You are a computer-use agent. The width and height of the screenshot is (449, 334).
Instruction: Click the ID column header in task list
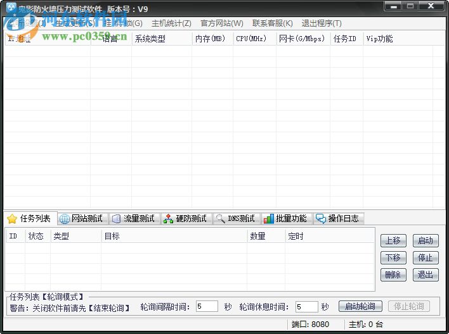click(16, 237)
